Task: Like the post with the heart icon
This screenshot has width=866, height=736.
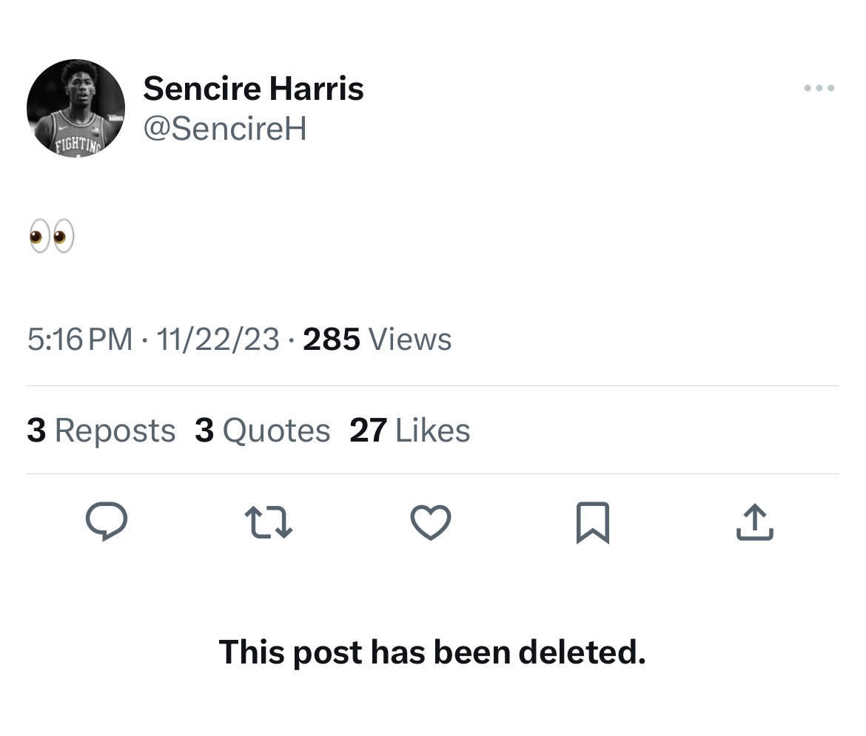Action: [x=430, y=522]
